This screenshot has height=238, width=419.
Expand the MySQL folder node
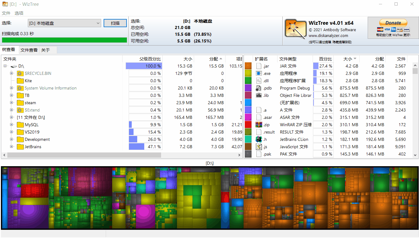pyautogui.click(x=12, y=125)
